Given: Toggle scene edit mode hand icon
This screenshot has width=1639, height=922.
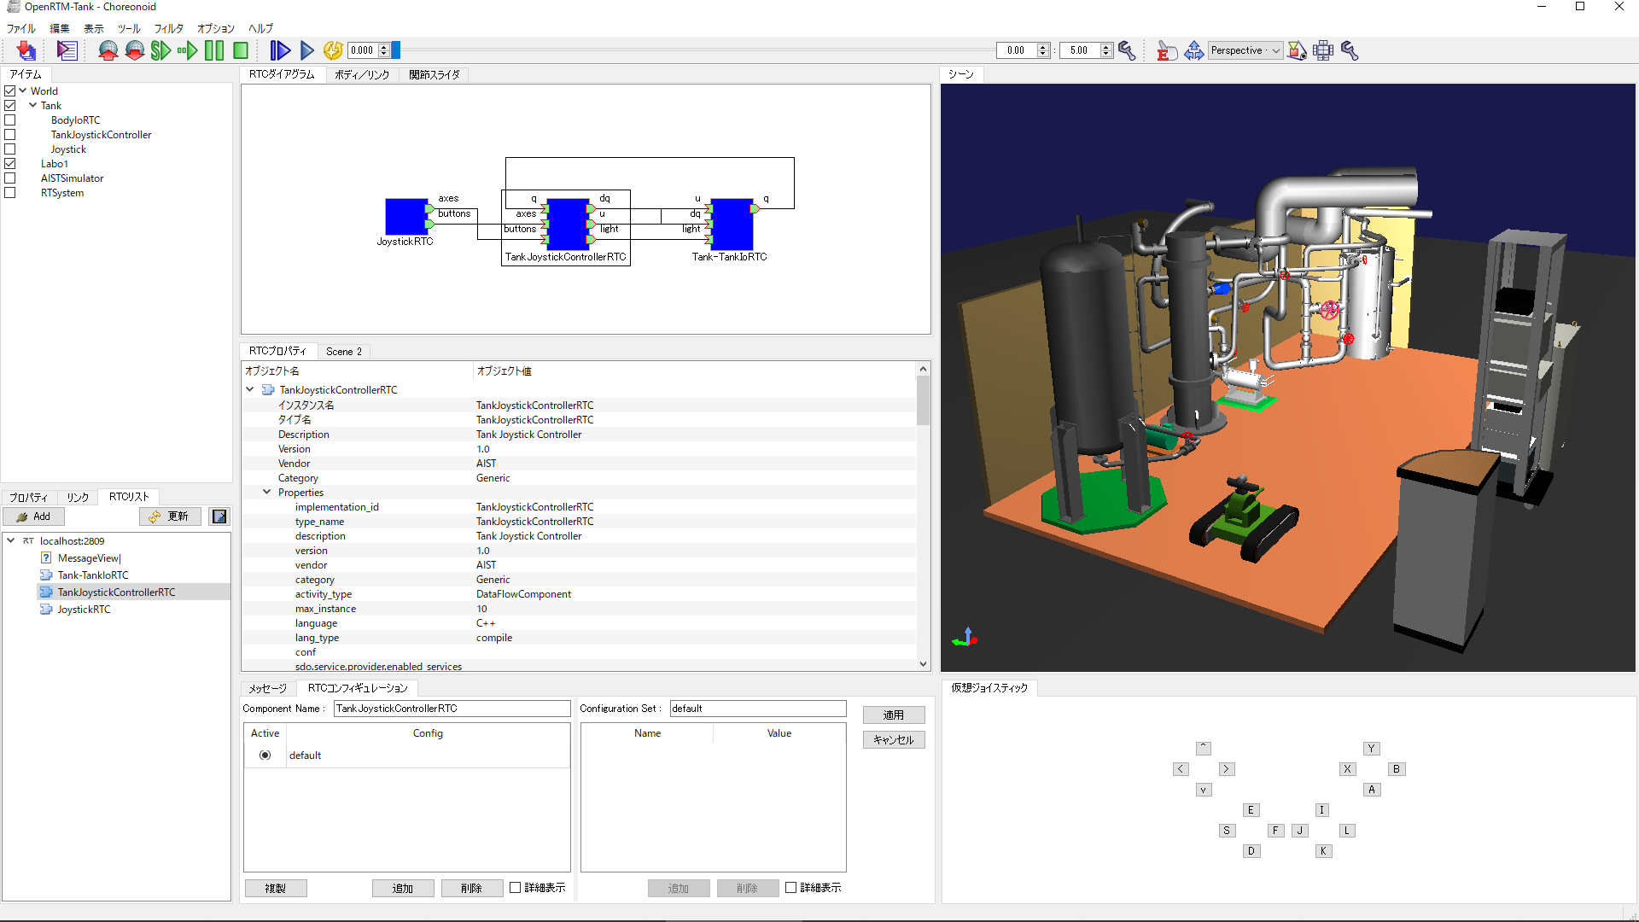Looking at the screenshot, I should click(1166, 51).
